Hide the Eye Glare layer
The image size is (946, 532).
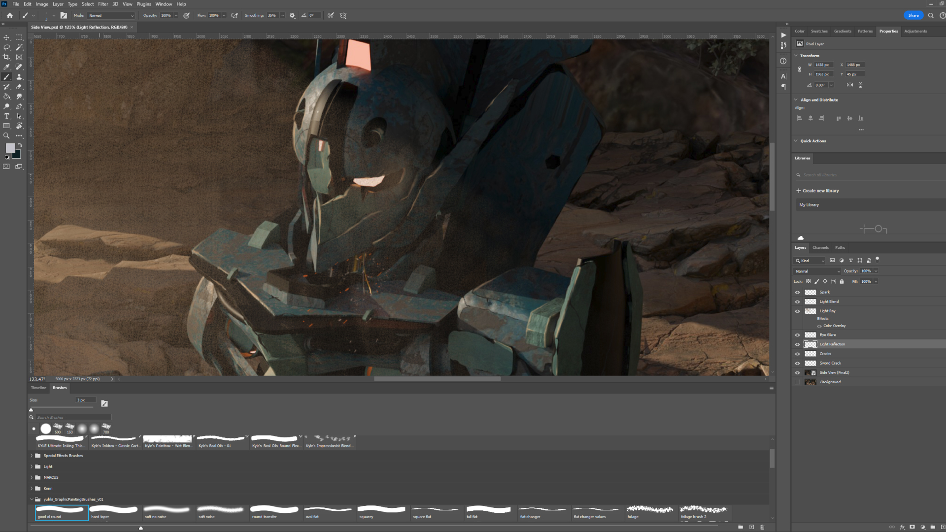pos(797,335)
